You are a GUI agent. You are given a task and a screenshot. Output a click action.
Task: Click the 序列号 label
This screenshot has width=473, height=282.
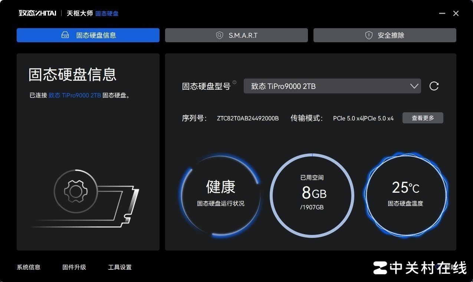[194, 118]
